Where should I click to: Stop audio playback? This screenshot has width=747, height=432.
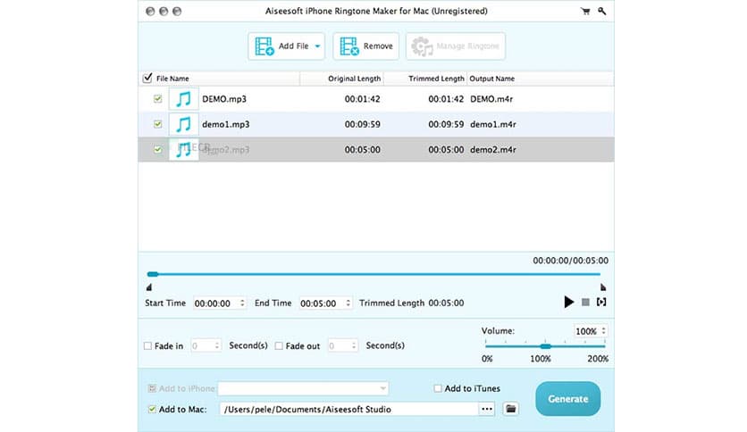(x=585, y=302)
